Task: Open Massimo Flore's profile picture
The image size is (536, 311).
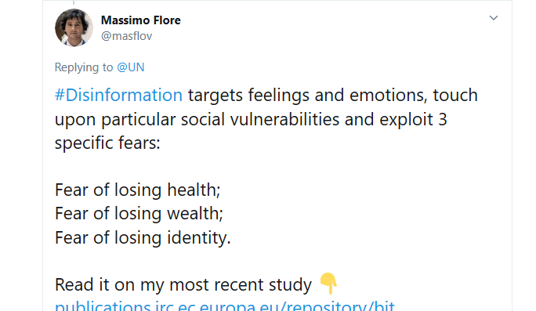Action: tap(74, 27)
